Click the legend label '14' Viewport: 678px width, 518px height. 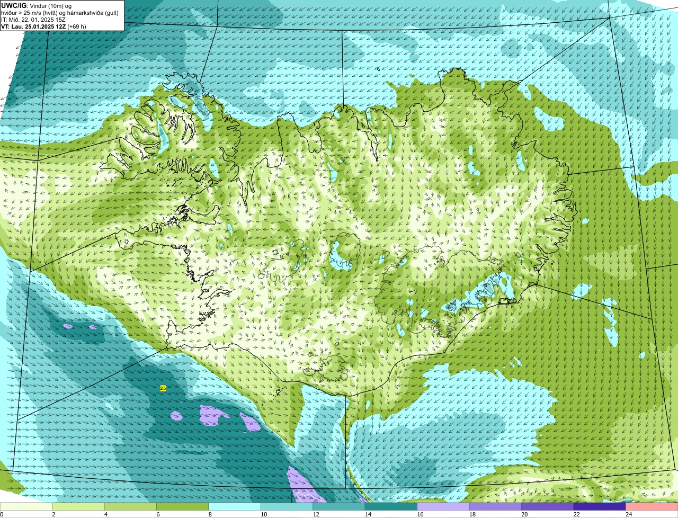(368, 514)
